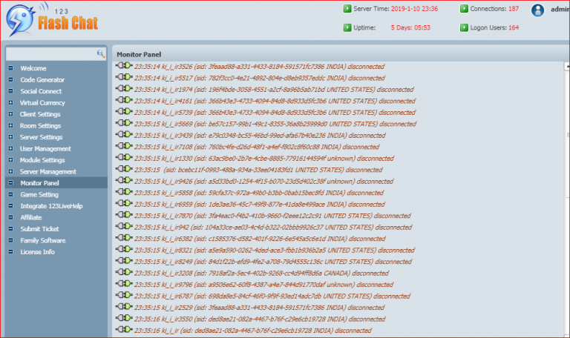570x338 pixels.
Task: Click the Server Time value 2019-1-10 23:36
Action: pos(414,9)
